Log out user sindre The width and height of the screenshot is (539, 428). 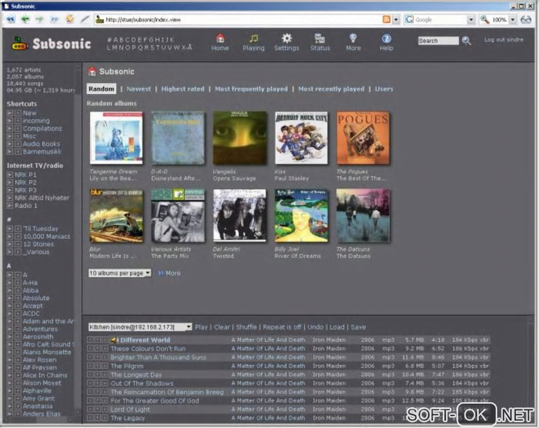pyautogui.click(x=504, y=40)
